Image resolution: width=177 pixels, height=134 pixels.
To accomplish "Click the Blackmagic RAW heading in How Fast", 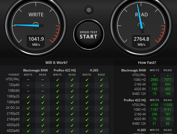I will [134, 70].
